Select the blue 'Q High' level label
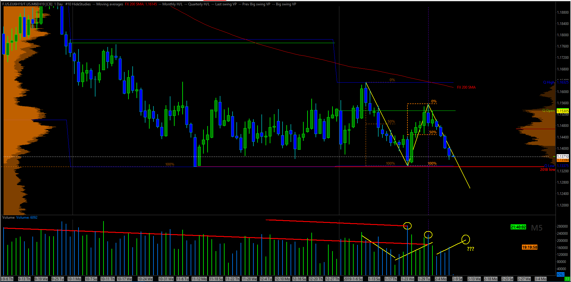 tap(549, 82)
